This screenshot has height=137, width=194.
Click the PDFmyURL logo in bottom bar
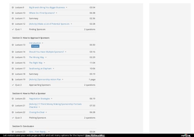click(186, 135)
